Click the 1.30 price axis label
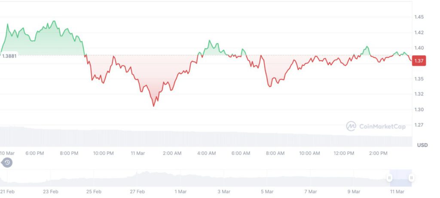 point(419,110)
